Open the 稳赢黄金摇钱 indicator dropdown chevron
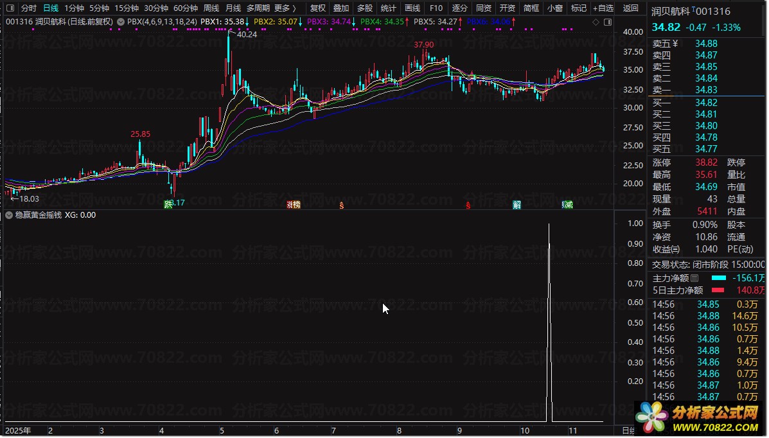Viewport: 769px width, 438px height. (9, 215)
